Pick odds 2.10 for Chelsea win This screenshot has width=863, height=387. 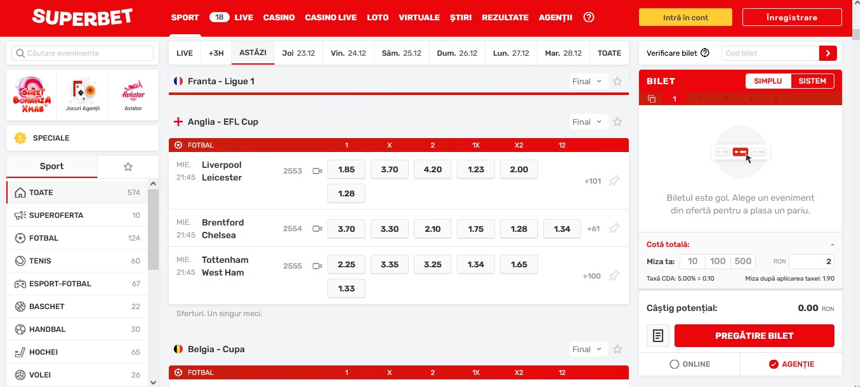433,229
